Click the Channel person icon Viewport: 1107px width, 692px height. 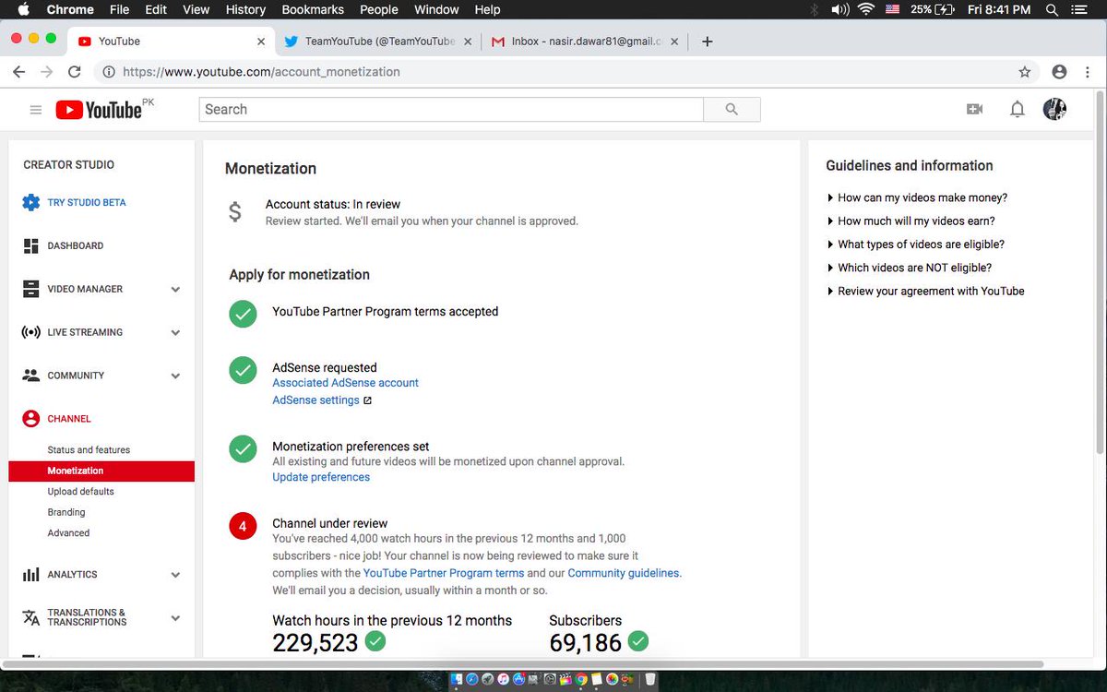[31, 419]
